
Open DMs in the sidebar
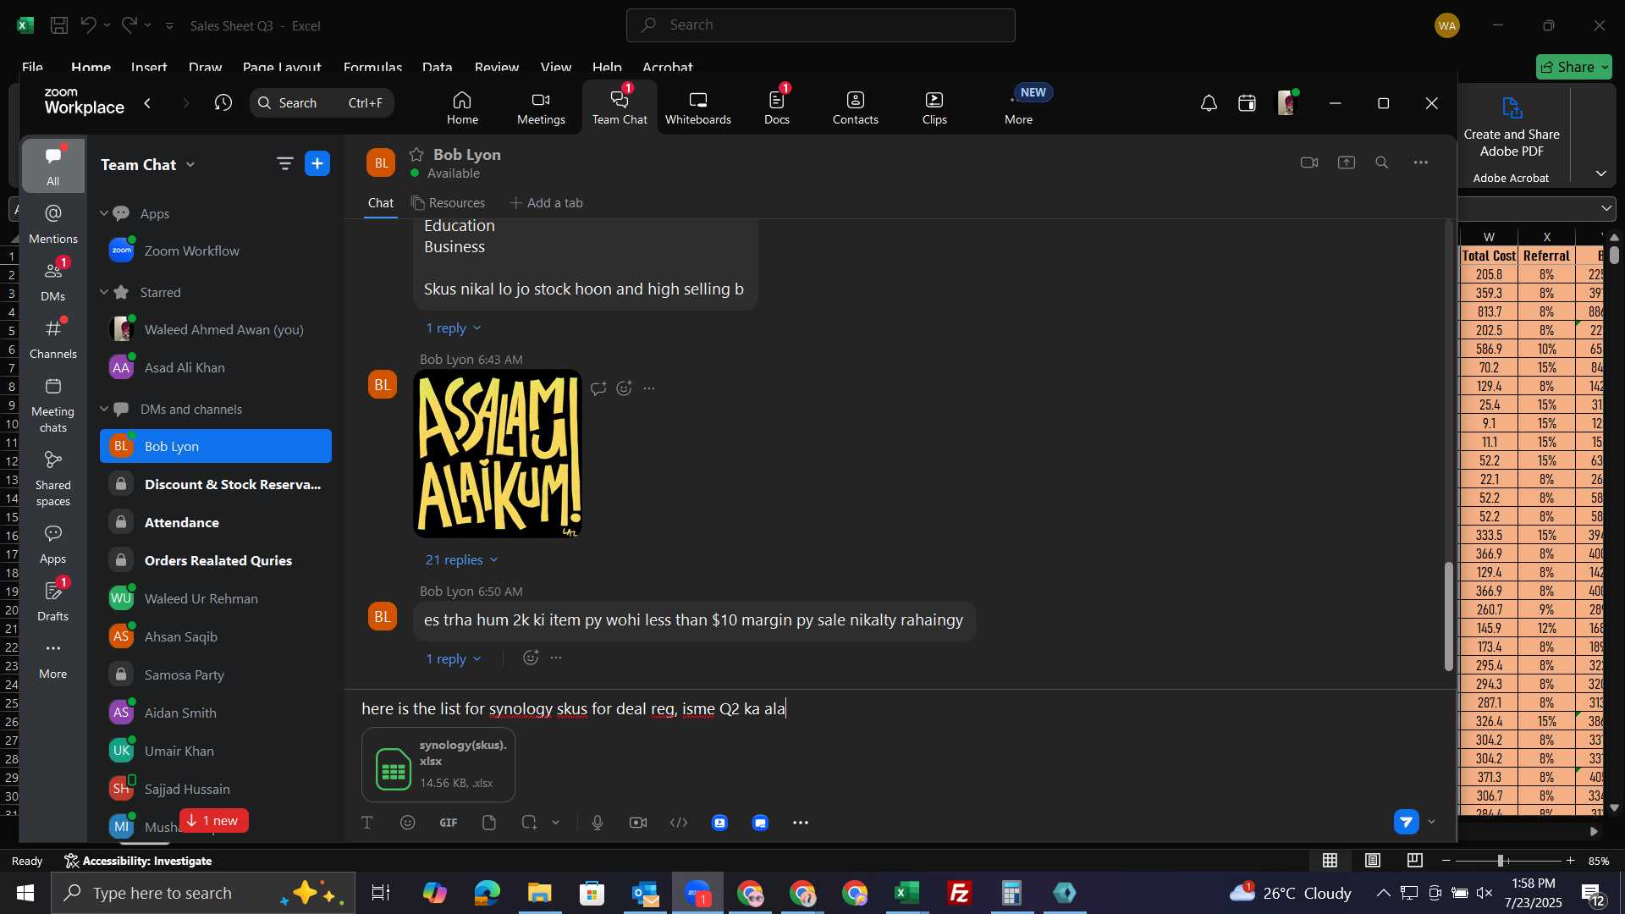coord(52,281)
